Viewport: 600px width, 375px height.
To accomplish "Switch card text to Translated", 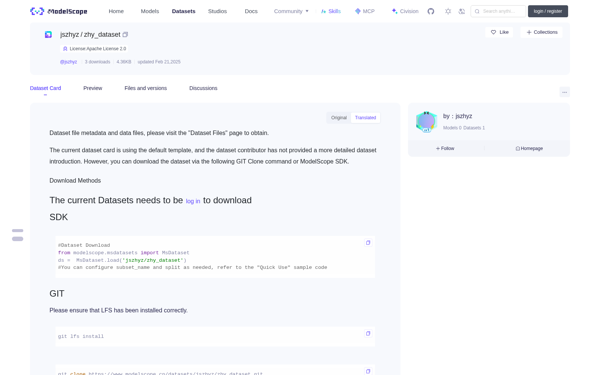I will (366, 118).
